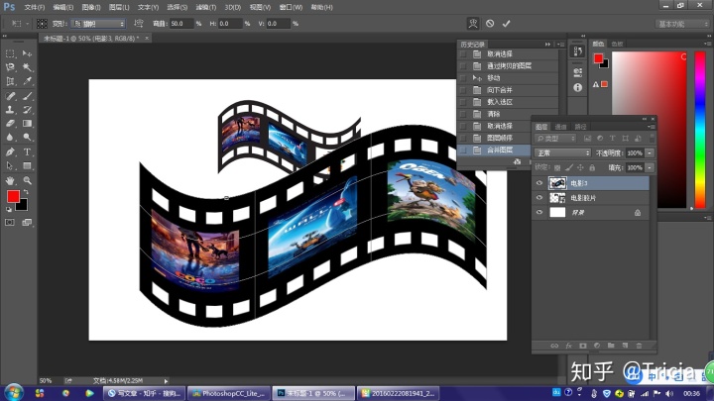Select the Gradient tool

click(x=28, y=123)
